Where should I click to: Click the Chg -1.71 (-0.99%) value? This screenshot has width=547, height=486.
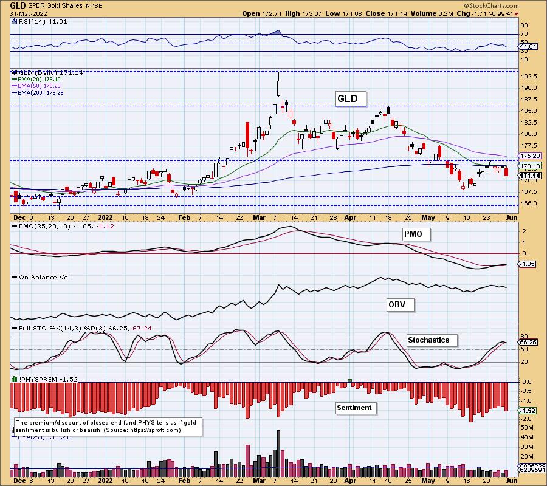(484, 13)
